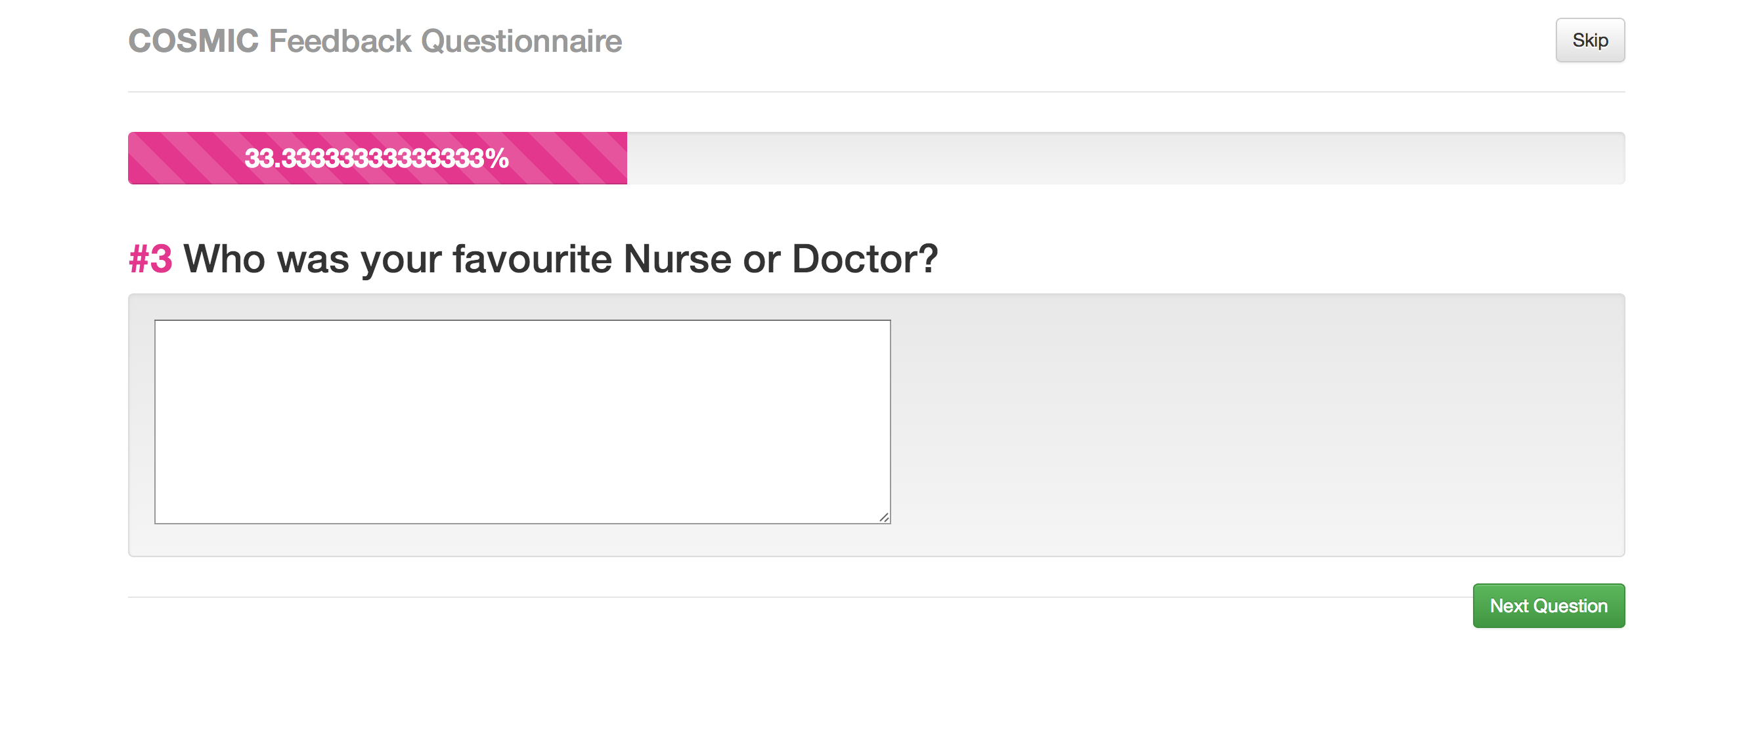Click the word Nurse in the question

click(677, 259)
